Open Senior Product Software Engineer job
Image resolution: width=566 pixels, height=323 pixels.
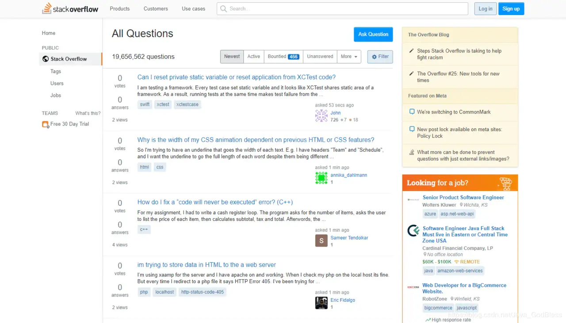coord(463,197)
